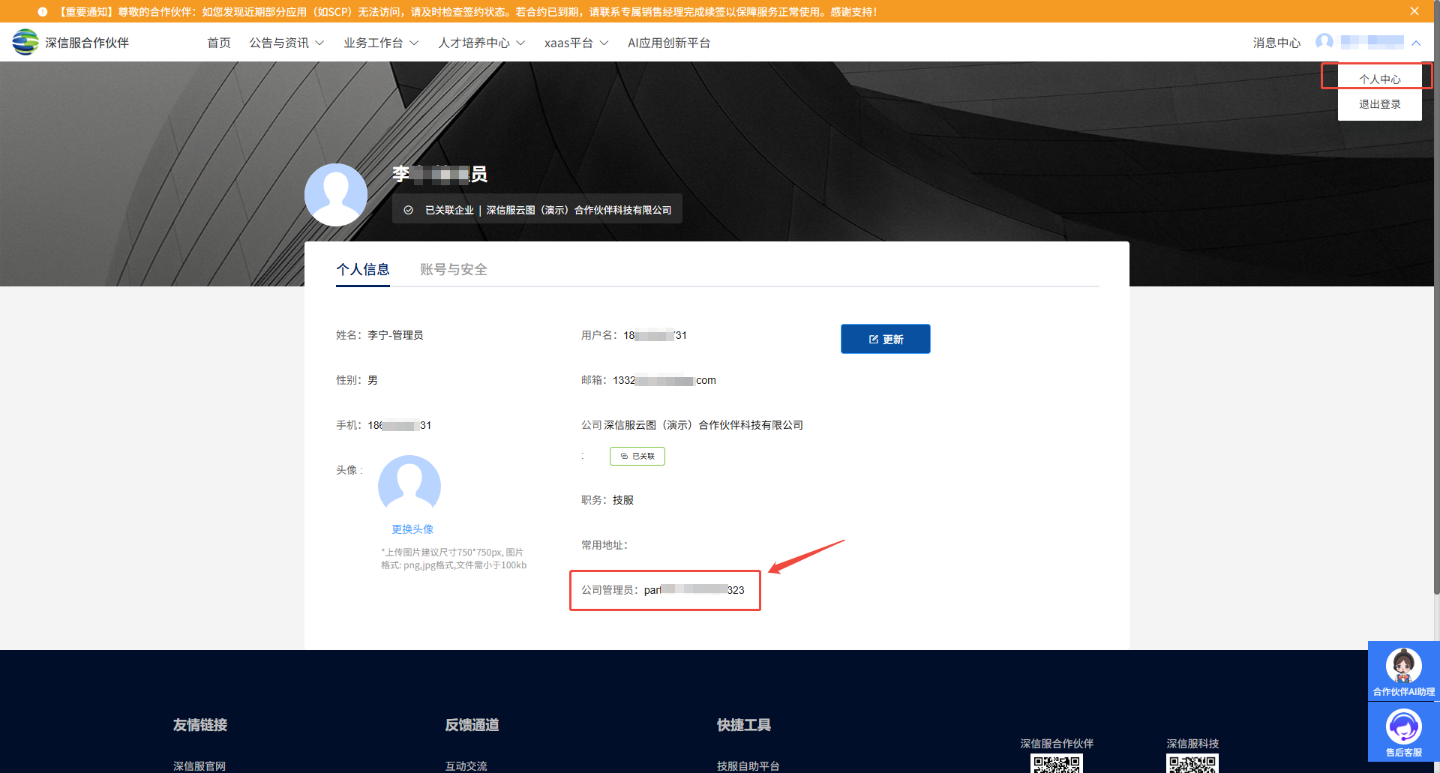Close the orange notification banner

click(1414, 11)
